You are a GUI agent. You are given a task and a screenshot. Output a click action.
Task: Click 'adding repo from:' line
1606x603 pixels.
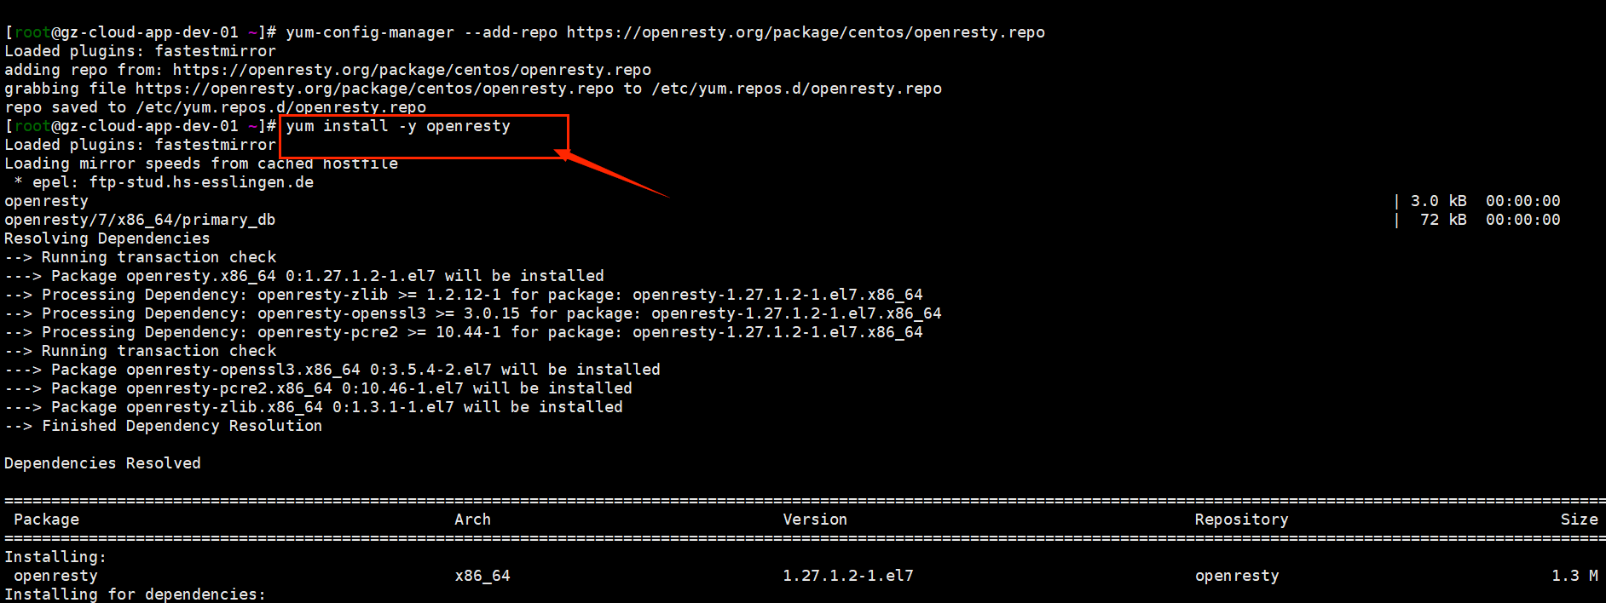pos(327,70)
